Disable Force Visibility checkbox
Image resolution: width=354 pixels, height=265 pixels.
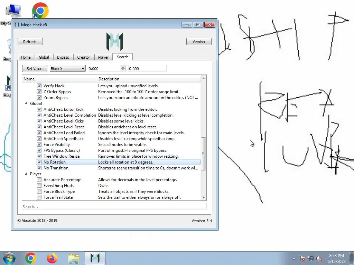(x=39, y=145)
